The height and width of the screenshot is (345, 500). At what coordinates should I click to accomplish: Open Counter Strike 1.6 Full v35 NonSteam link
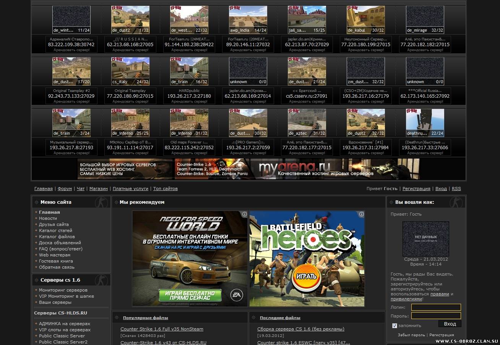(x=162, y=329)
